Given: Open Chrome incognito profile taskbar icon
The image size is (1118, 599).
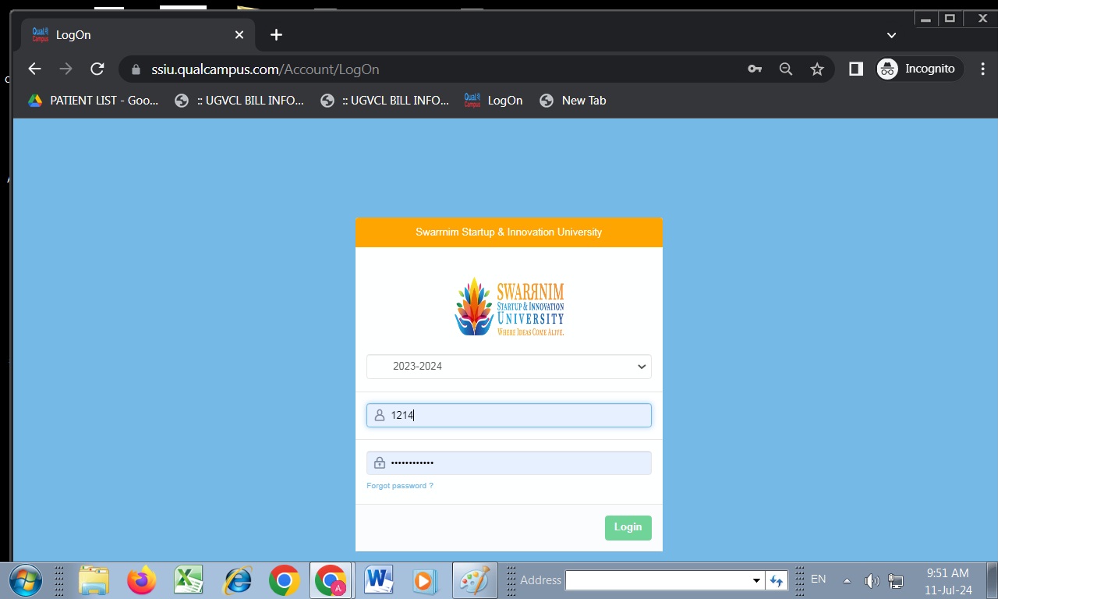Looking at the screenshot, I should tap(331, 581).
